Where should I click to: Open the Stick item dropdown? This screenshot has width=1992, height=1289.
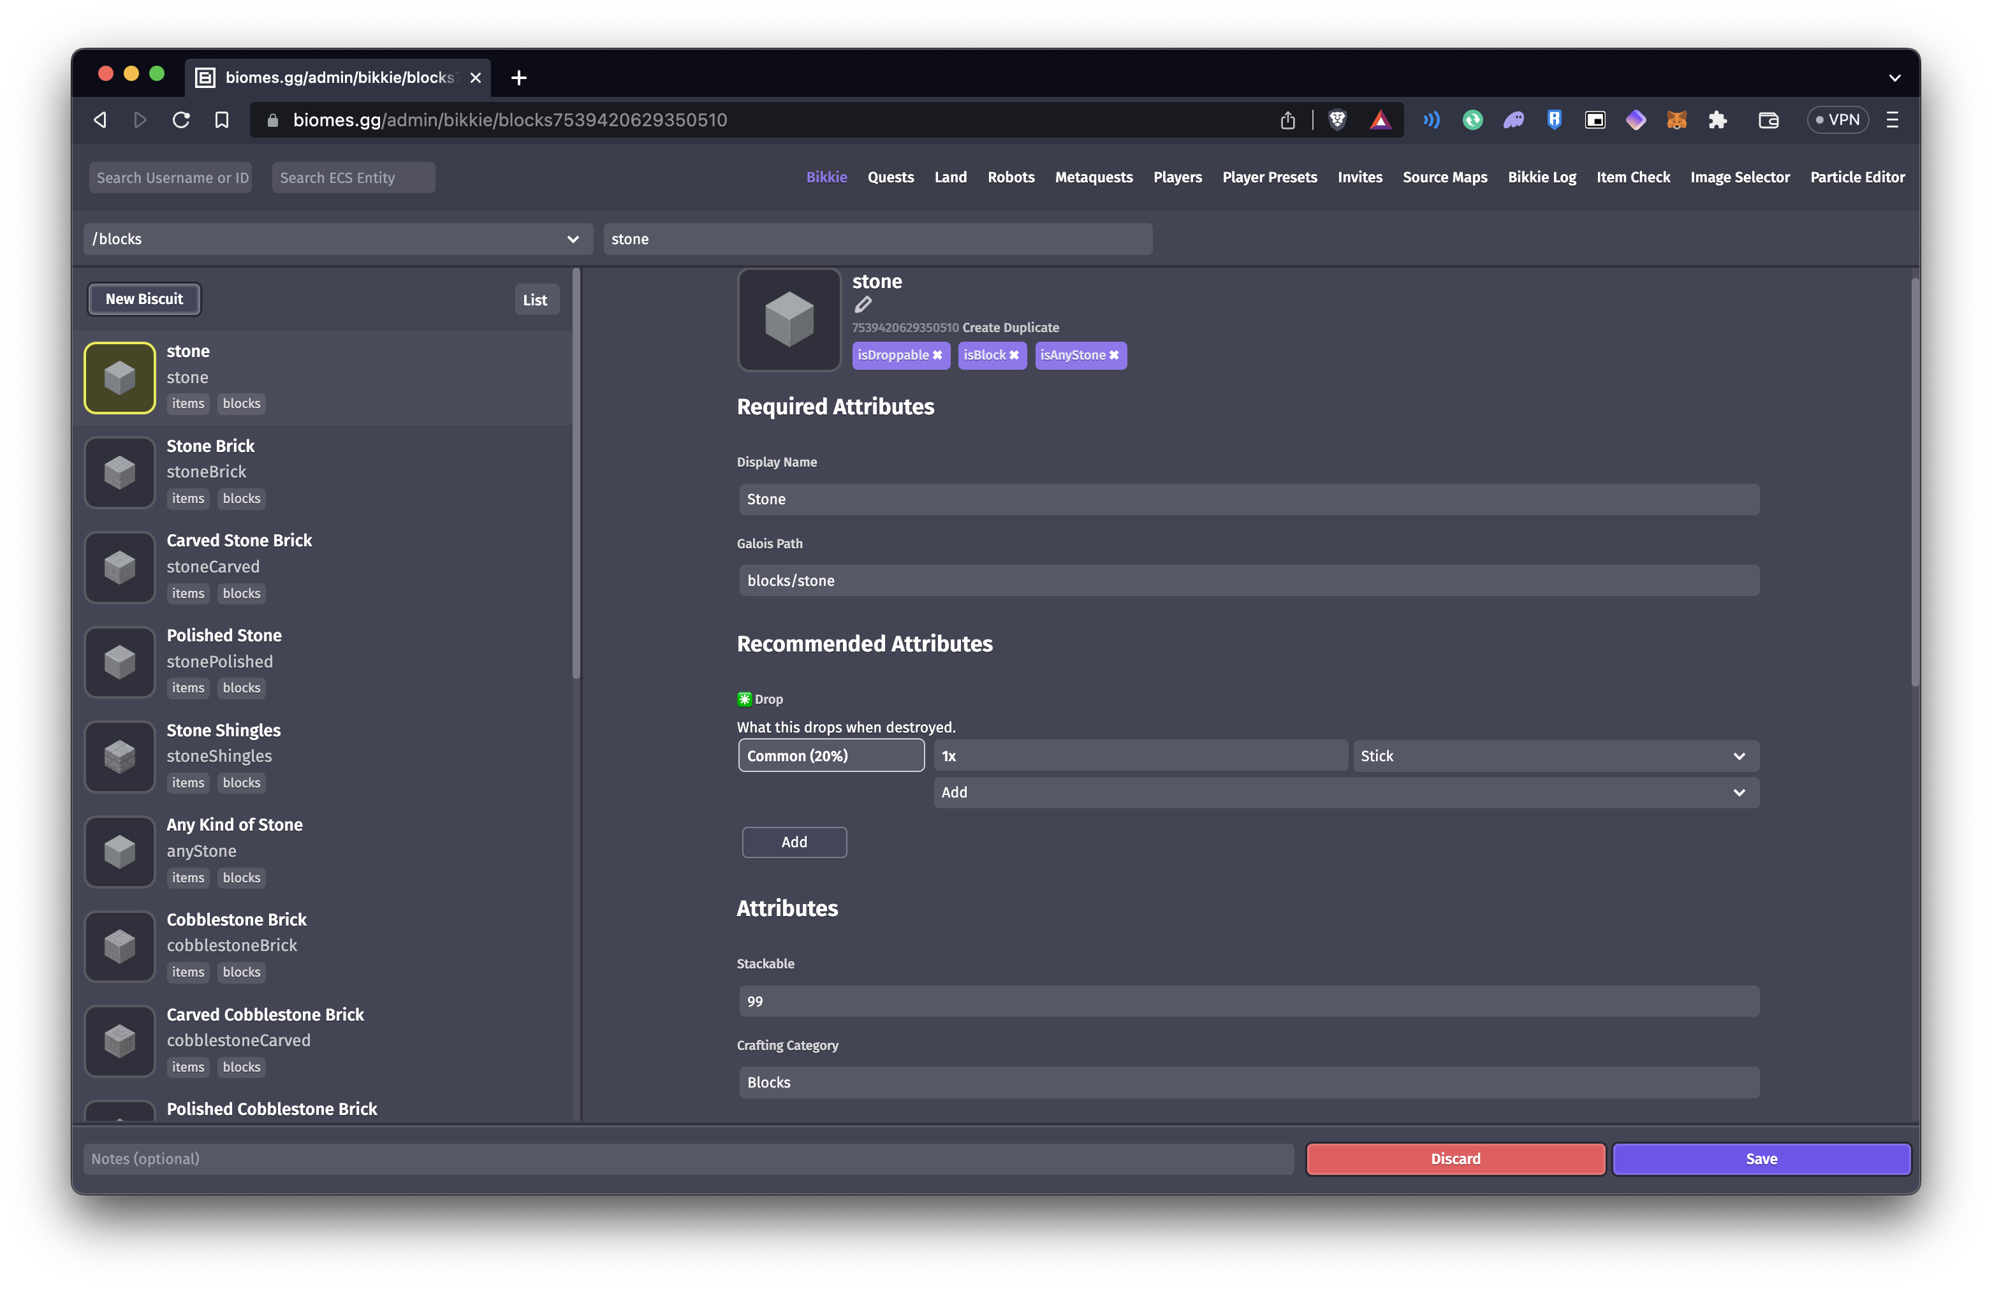(1555, 756)
